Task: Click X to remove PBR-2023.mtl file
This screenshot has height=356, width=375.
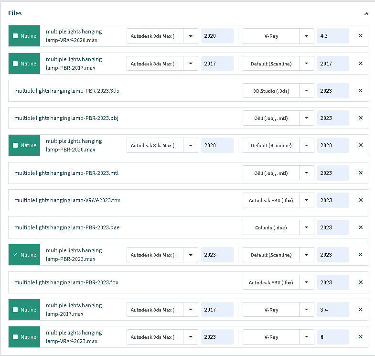Action: point(361,173)
